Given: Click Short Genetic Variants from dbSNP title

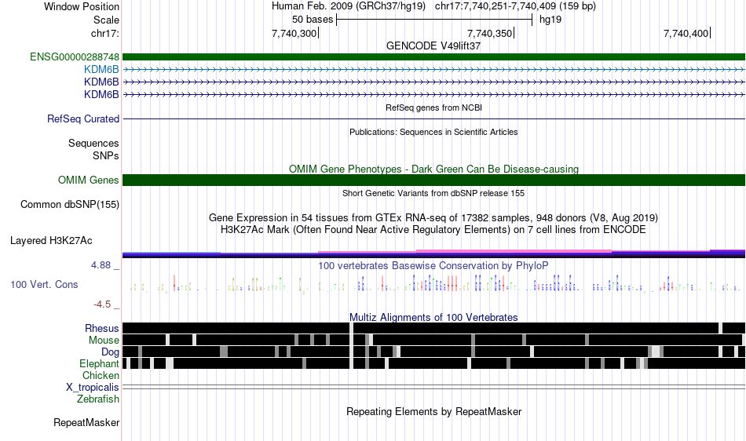Looking at the screenshot, I should tap(433, 193).
